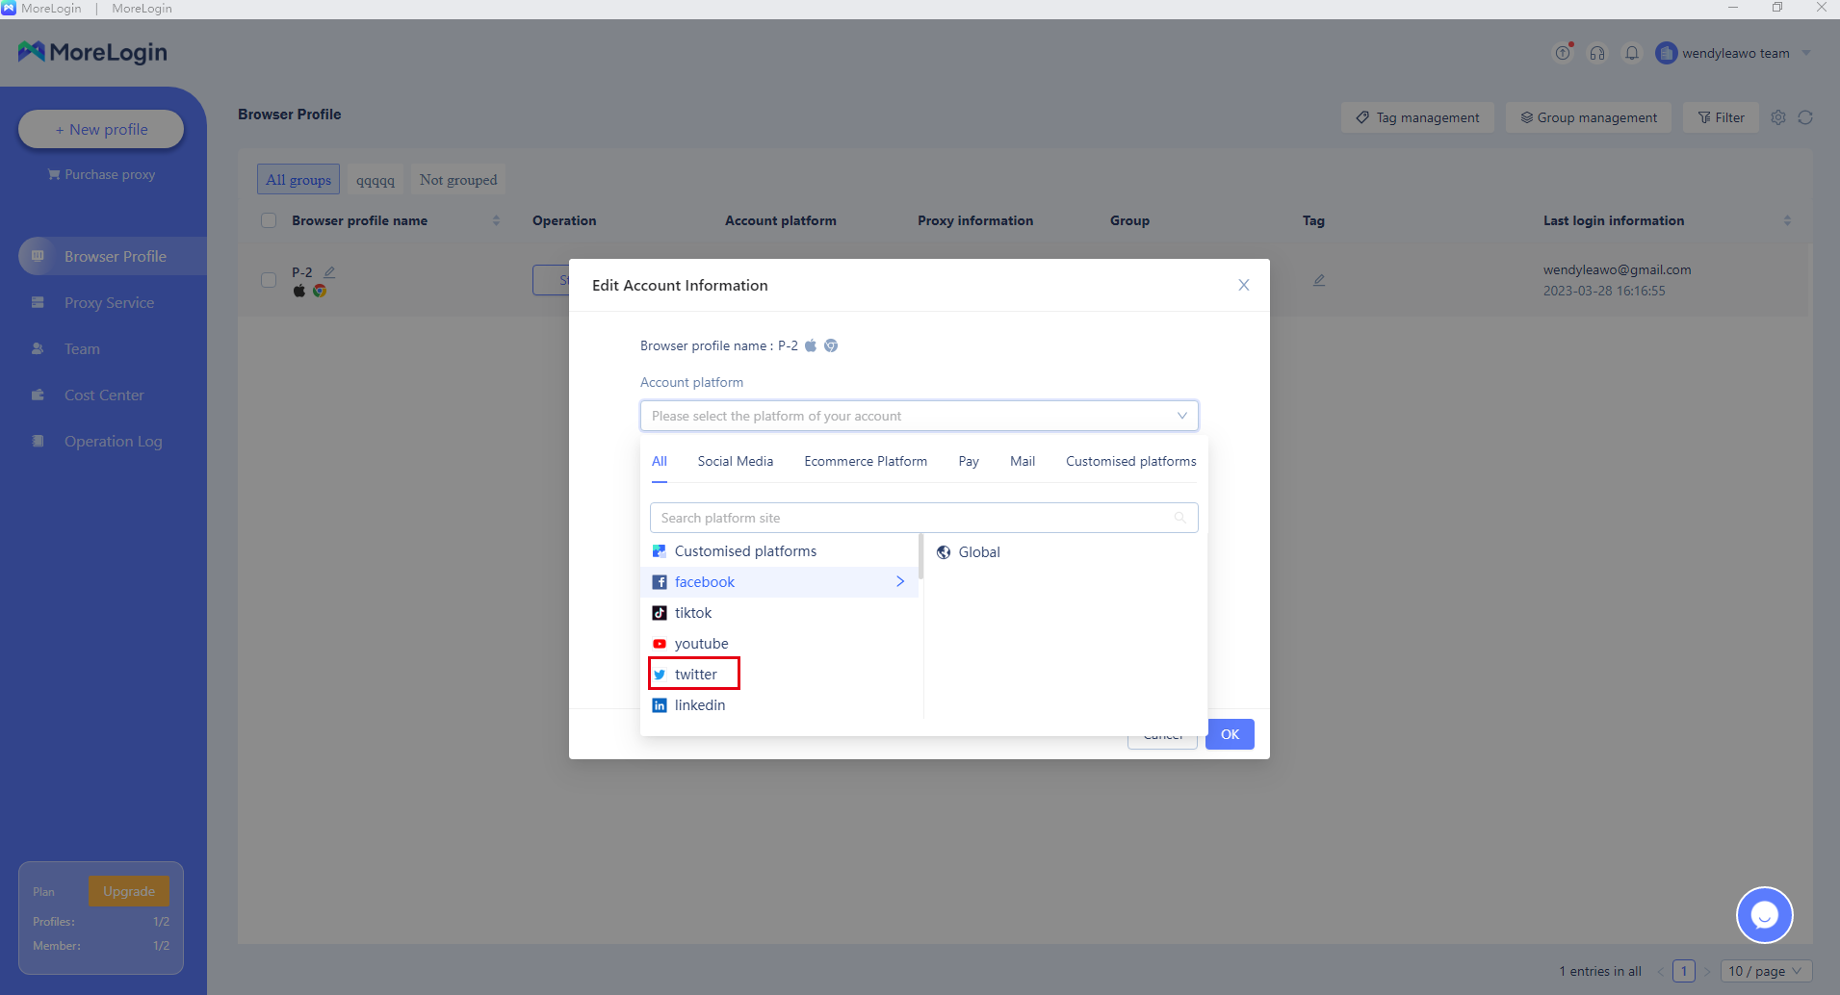Click the MoreLogin logo
The image size is (1840, 995).
[x=92, y=52]
